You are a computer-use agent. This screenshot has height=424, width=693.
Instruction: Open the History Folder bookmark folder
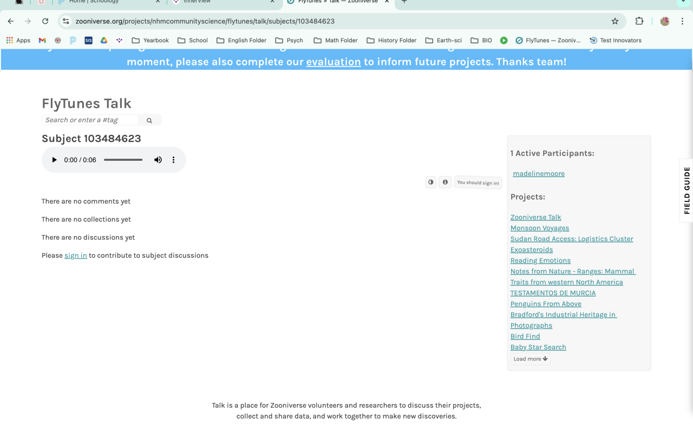pos(391,40)
